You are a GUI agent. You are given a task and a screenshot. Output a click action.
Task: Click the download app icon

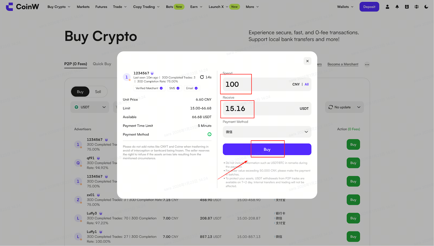tap(407, 7)
